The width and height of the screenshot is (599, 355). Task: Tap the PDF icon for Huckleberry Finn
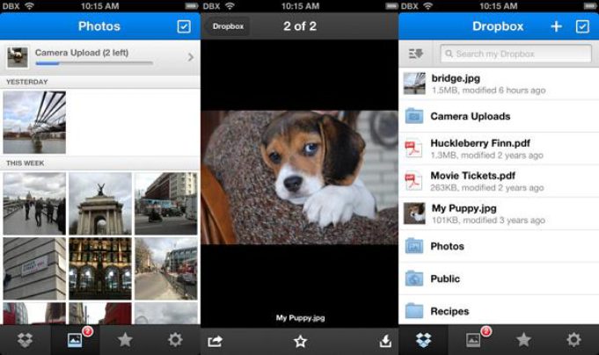[413, 149]
